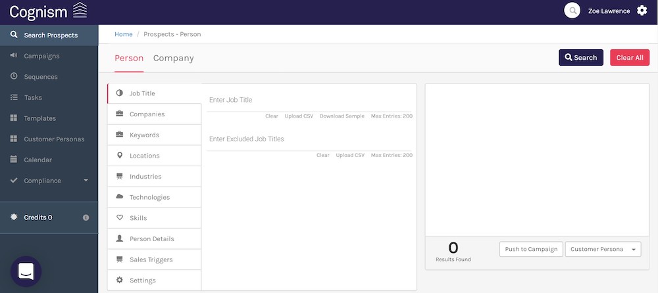Viewport: 658px width, 293px height.
Task: Expand the Compliance menu arrow
Action: click(86, 180)
